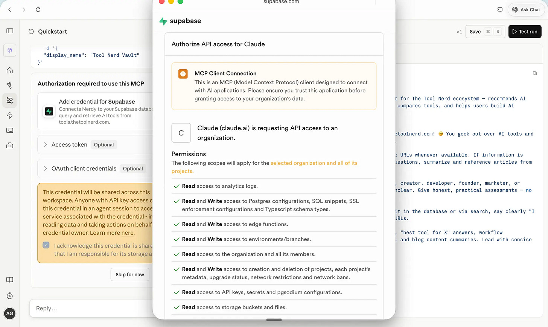The width and height of the screenshot is (548, 327).
Task: Click the C application avatar box
Action: (x=181, y=133)
